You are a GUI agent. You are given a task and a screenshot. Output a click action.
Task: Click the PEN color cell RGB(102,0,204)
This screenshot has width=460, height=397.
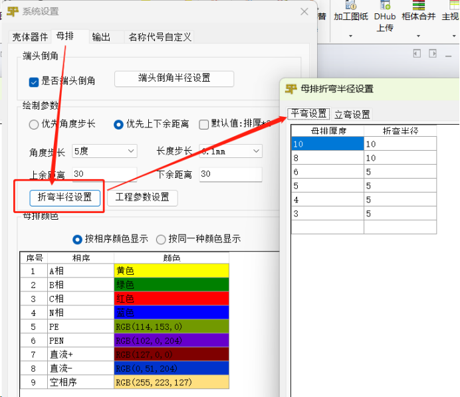click(172, 341)
